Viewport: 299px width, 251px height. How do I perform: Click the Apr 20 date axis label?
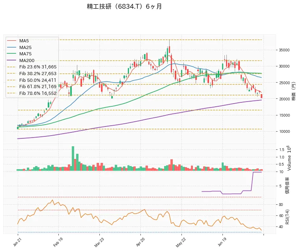[x=140, y=242]
